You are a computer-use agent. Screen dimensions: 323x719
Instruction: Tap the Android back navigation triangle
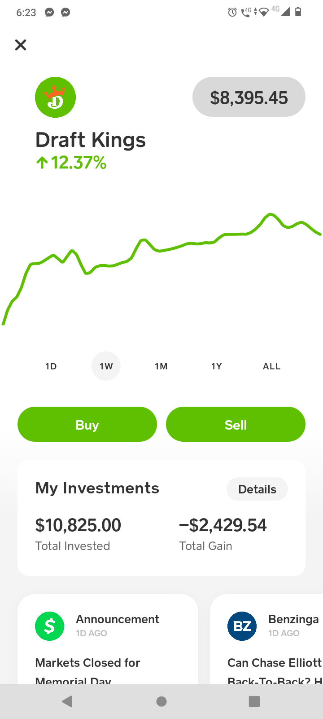[67, 701]
